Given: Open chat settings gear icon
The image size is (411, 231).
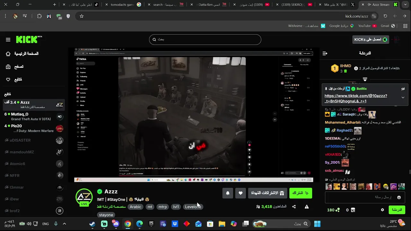Looking at the screenshot, I should (382, 210).
